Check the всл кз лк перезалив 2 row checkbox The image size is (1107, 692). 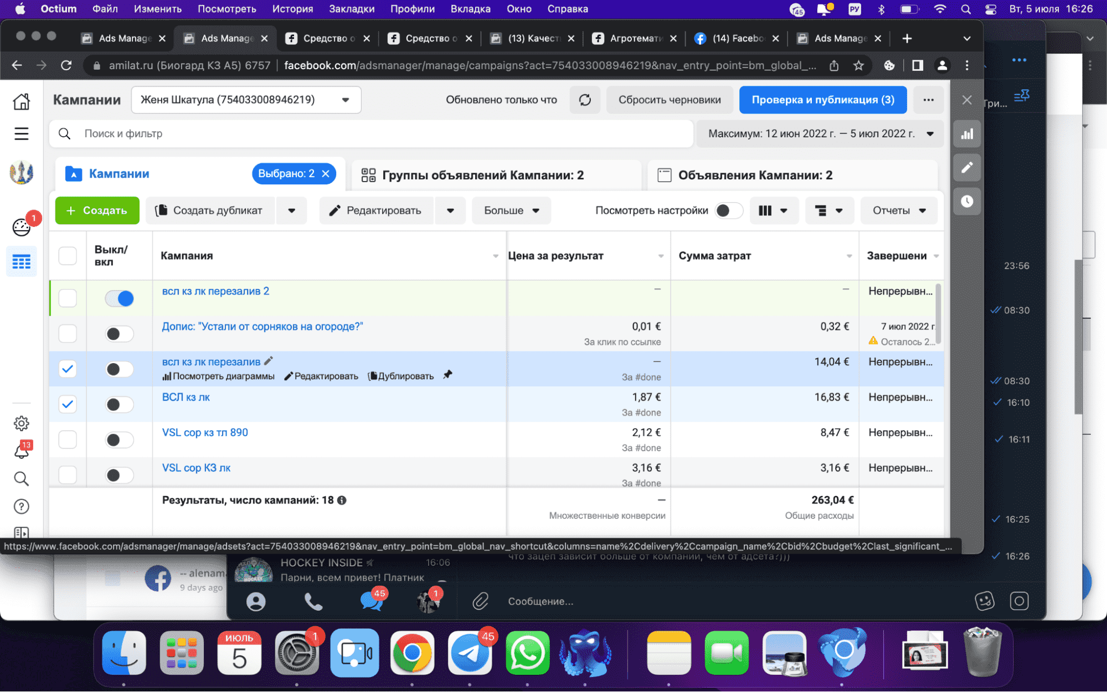(68, 298)
